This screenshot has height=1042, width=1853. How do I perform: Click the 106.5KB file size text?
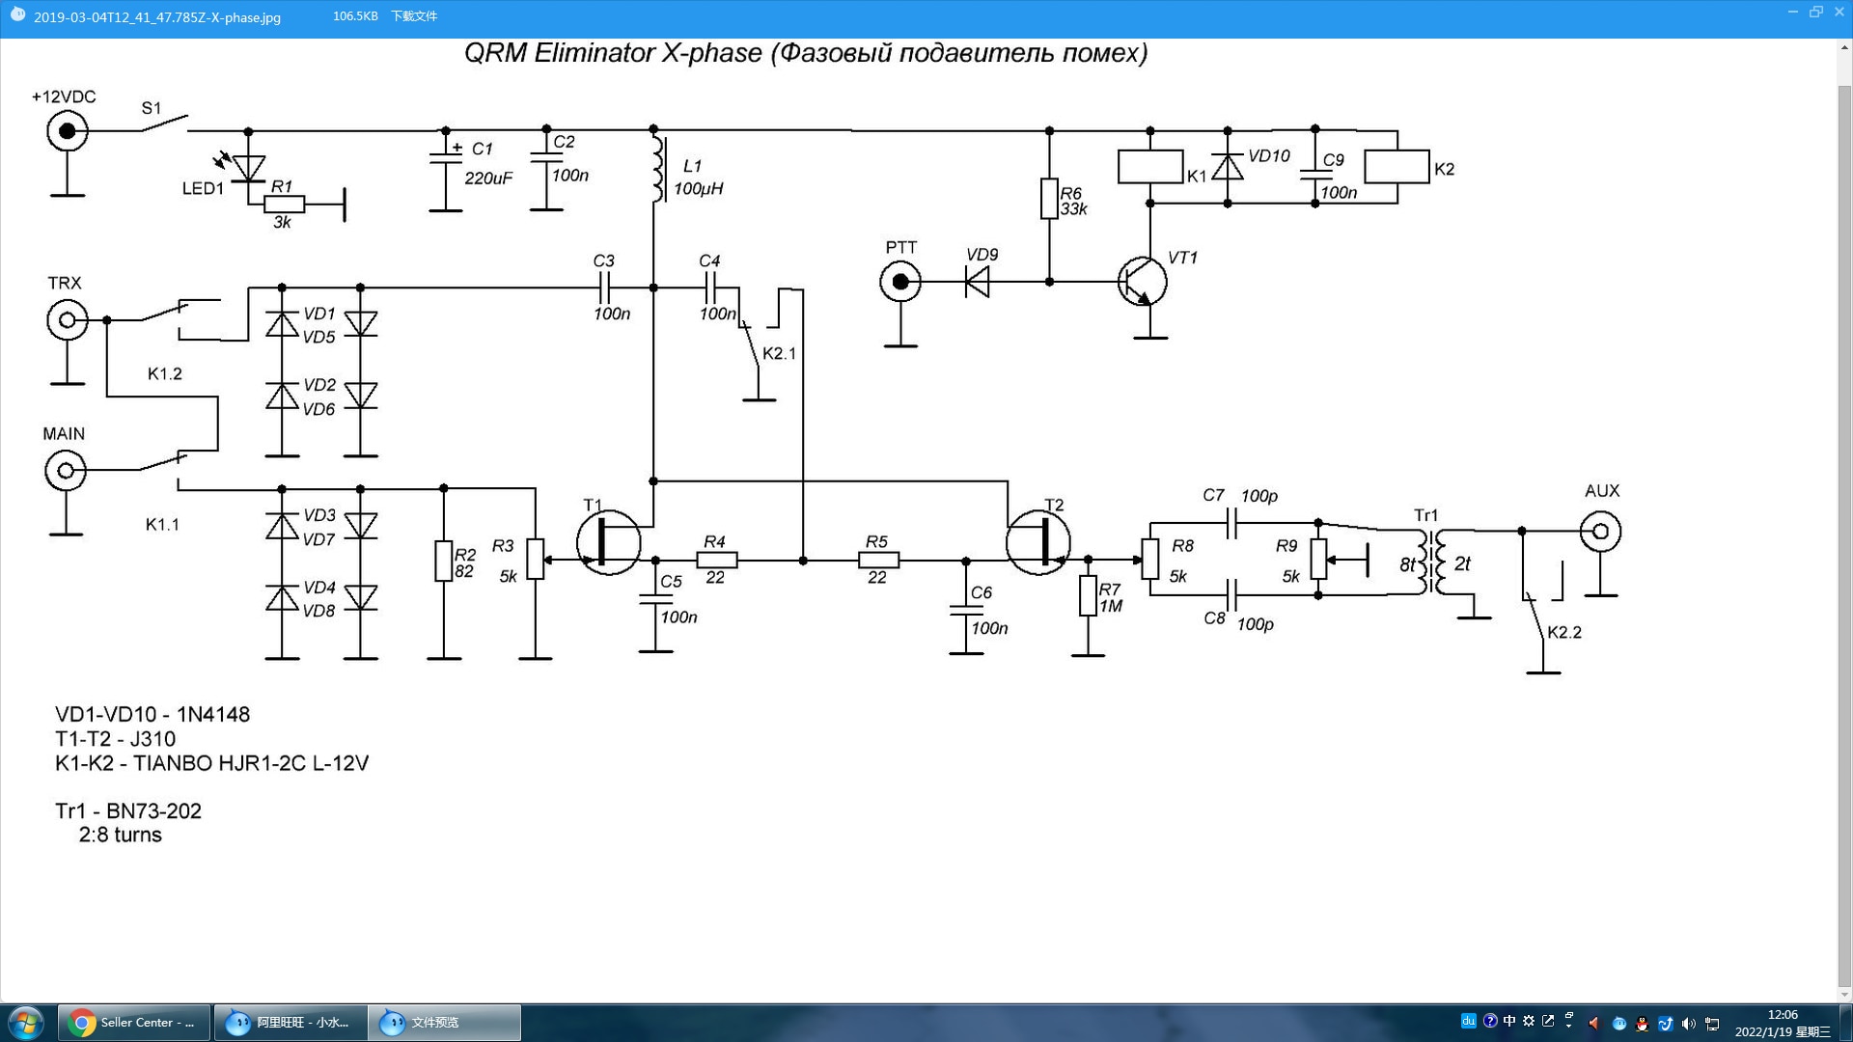coord(355,16)
